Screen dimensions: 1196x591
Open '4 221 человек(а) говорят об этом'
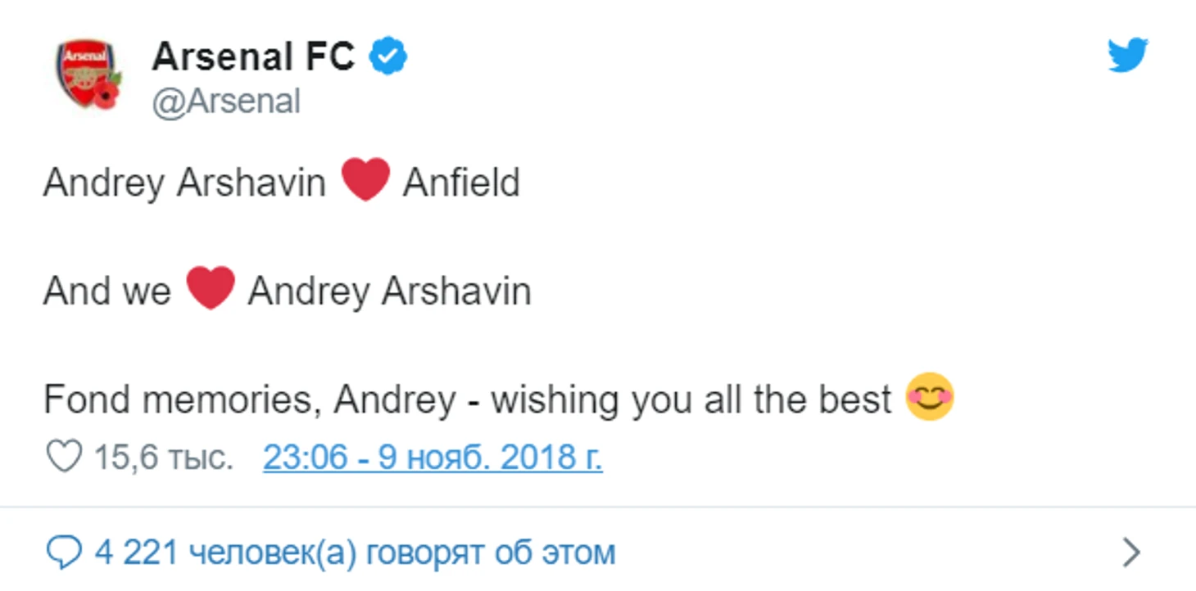(x=354, y=553)
